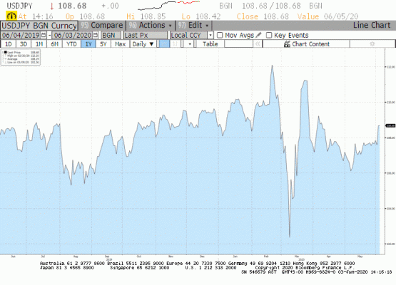Click the USDJPY ticker header text
Image resolution: width=396 pixels, height=285 pixels.
coord(20,6)
